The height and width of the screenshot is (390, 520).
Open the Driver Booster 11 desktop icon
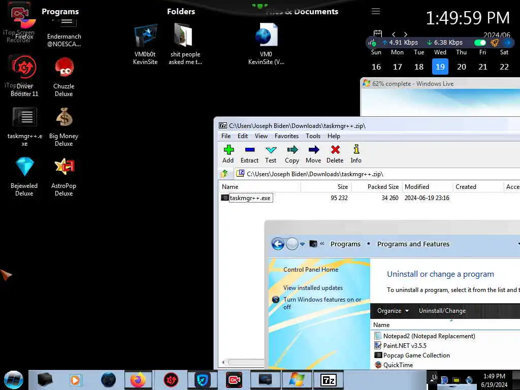click(x=24, y=77)
